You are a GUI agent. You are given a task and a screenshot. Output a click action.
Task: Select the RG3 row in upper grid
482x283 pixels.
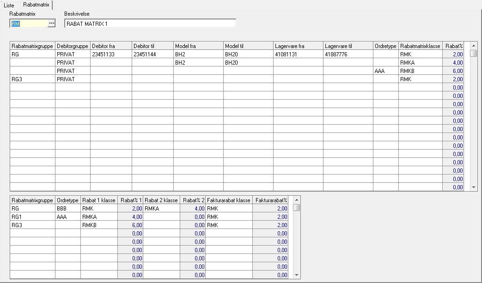32,79
